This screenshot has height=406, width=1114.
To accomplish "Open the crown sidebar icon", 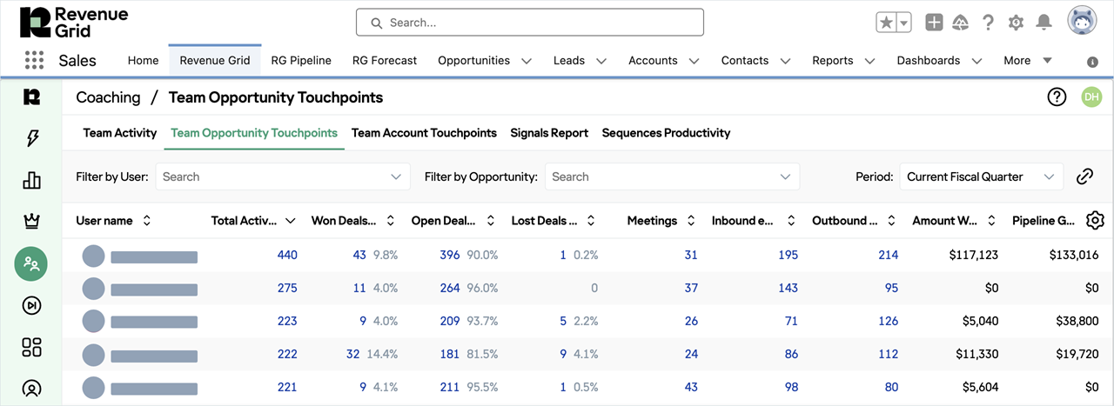I will [32, 222].
